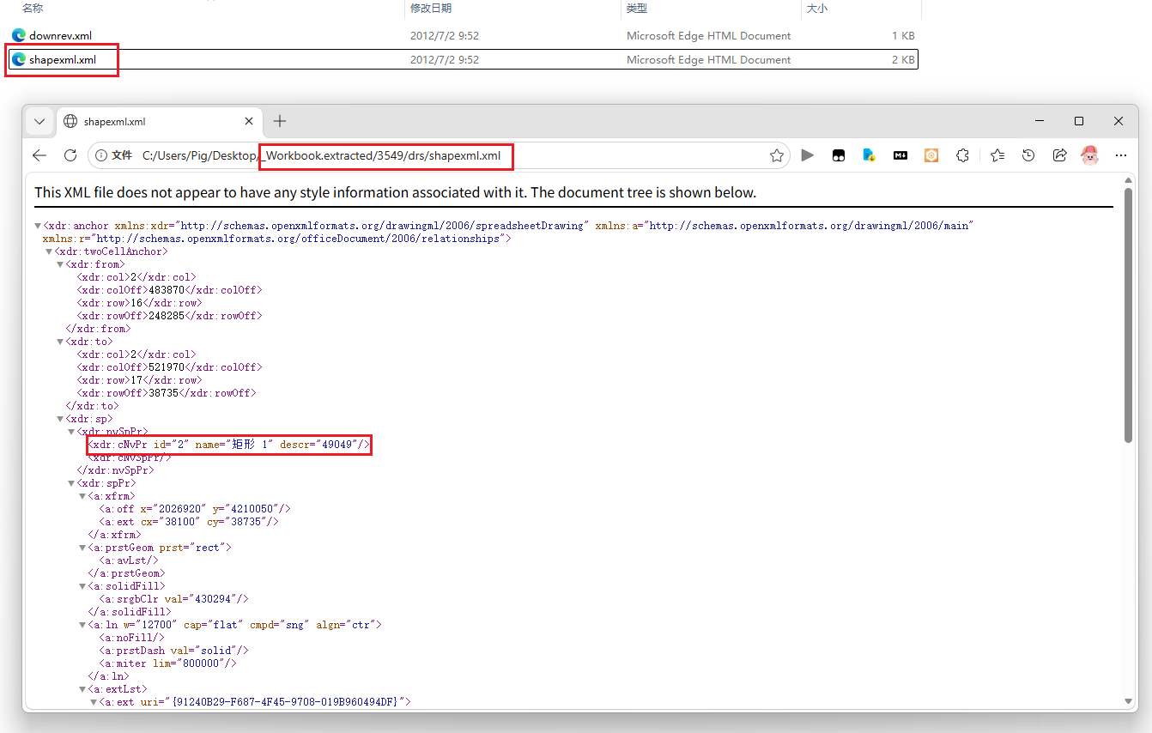Reload the shapexml.xml page
The image size is (1152, 733).
pos(70,155)
